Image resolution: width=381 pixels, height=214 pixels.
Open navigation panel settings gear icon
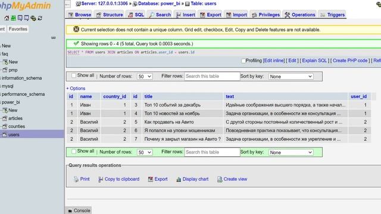tap(33, 18)
